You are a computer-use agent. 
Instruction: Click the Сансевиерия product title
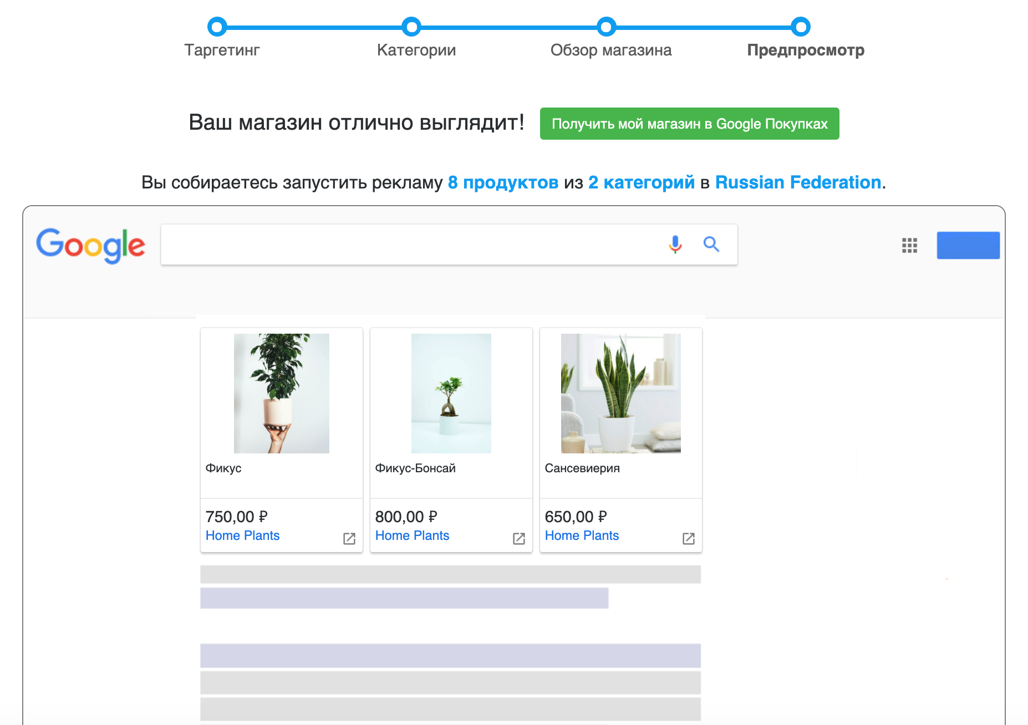pyautogui.click(x=582, y=468)
